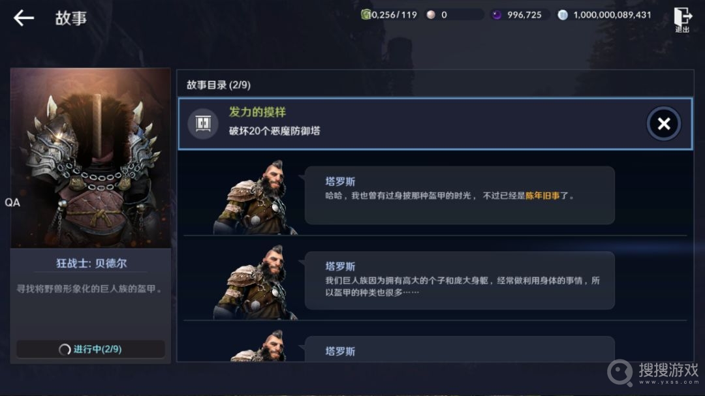The image size is (705, 396).
Task: Click the 退出 exit icon
Action: 682,20
